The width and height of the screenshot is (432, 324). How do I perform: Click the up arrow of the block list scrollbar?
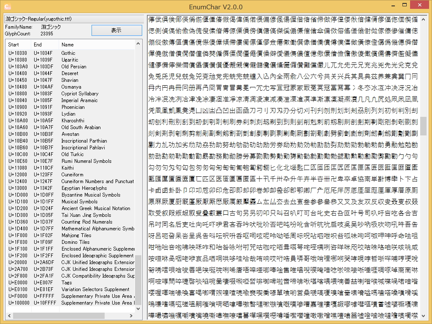coord(138,44)
